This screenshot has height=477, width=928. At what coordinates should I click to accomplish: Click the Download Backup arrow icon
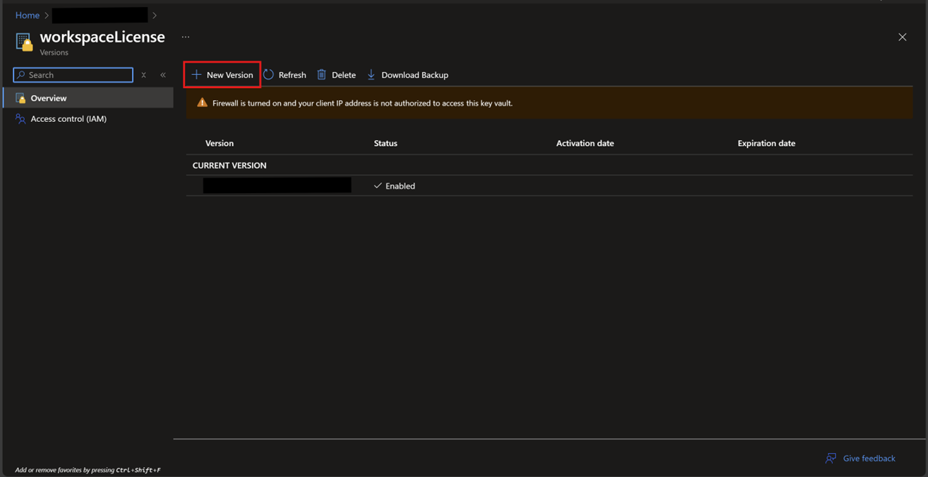pyautogui.click(x=371, y=75)
